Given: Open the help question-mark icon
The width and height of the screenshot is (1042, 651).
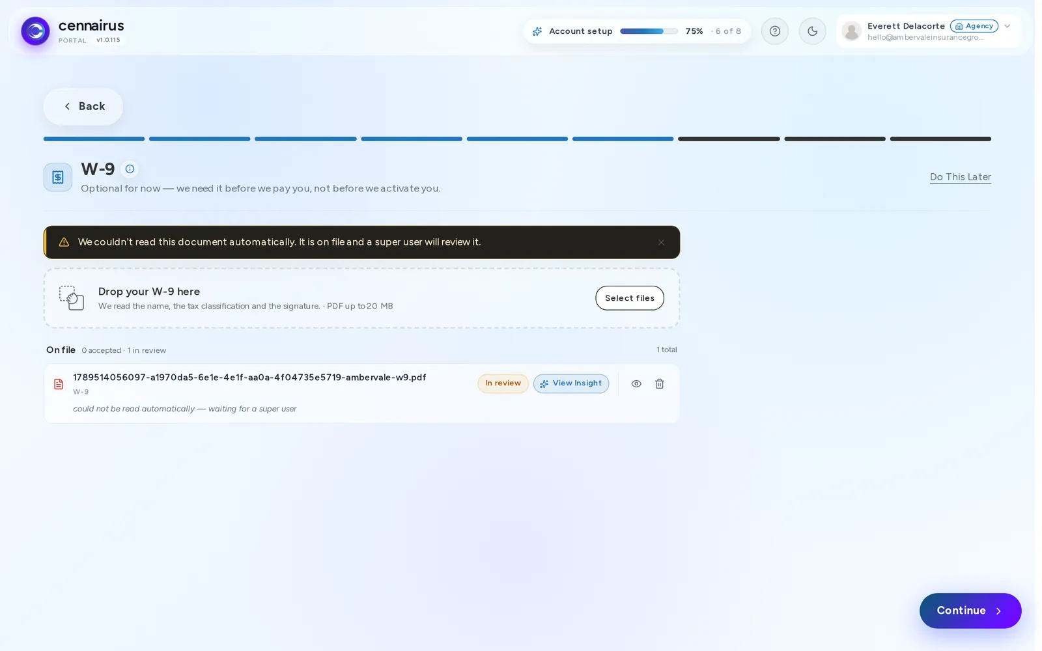Looking at the screenshot, I should point(774,31).
